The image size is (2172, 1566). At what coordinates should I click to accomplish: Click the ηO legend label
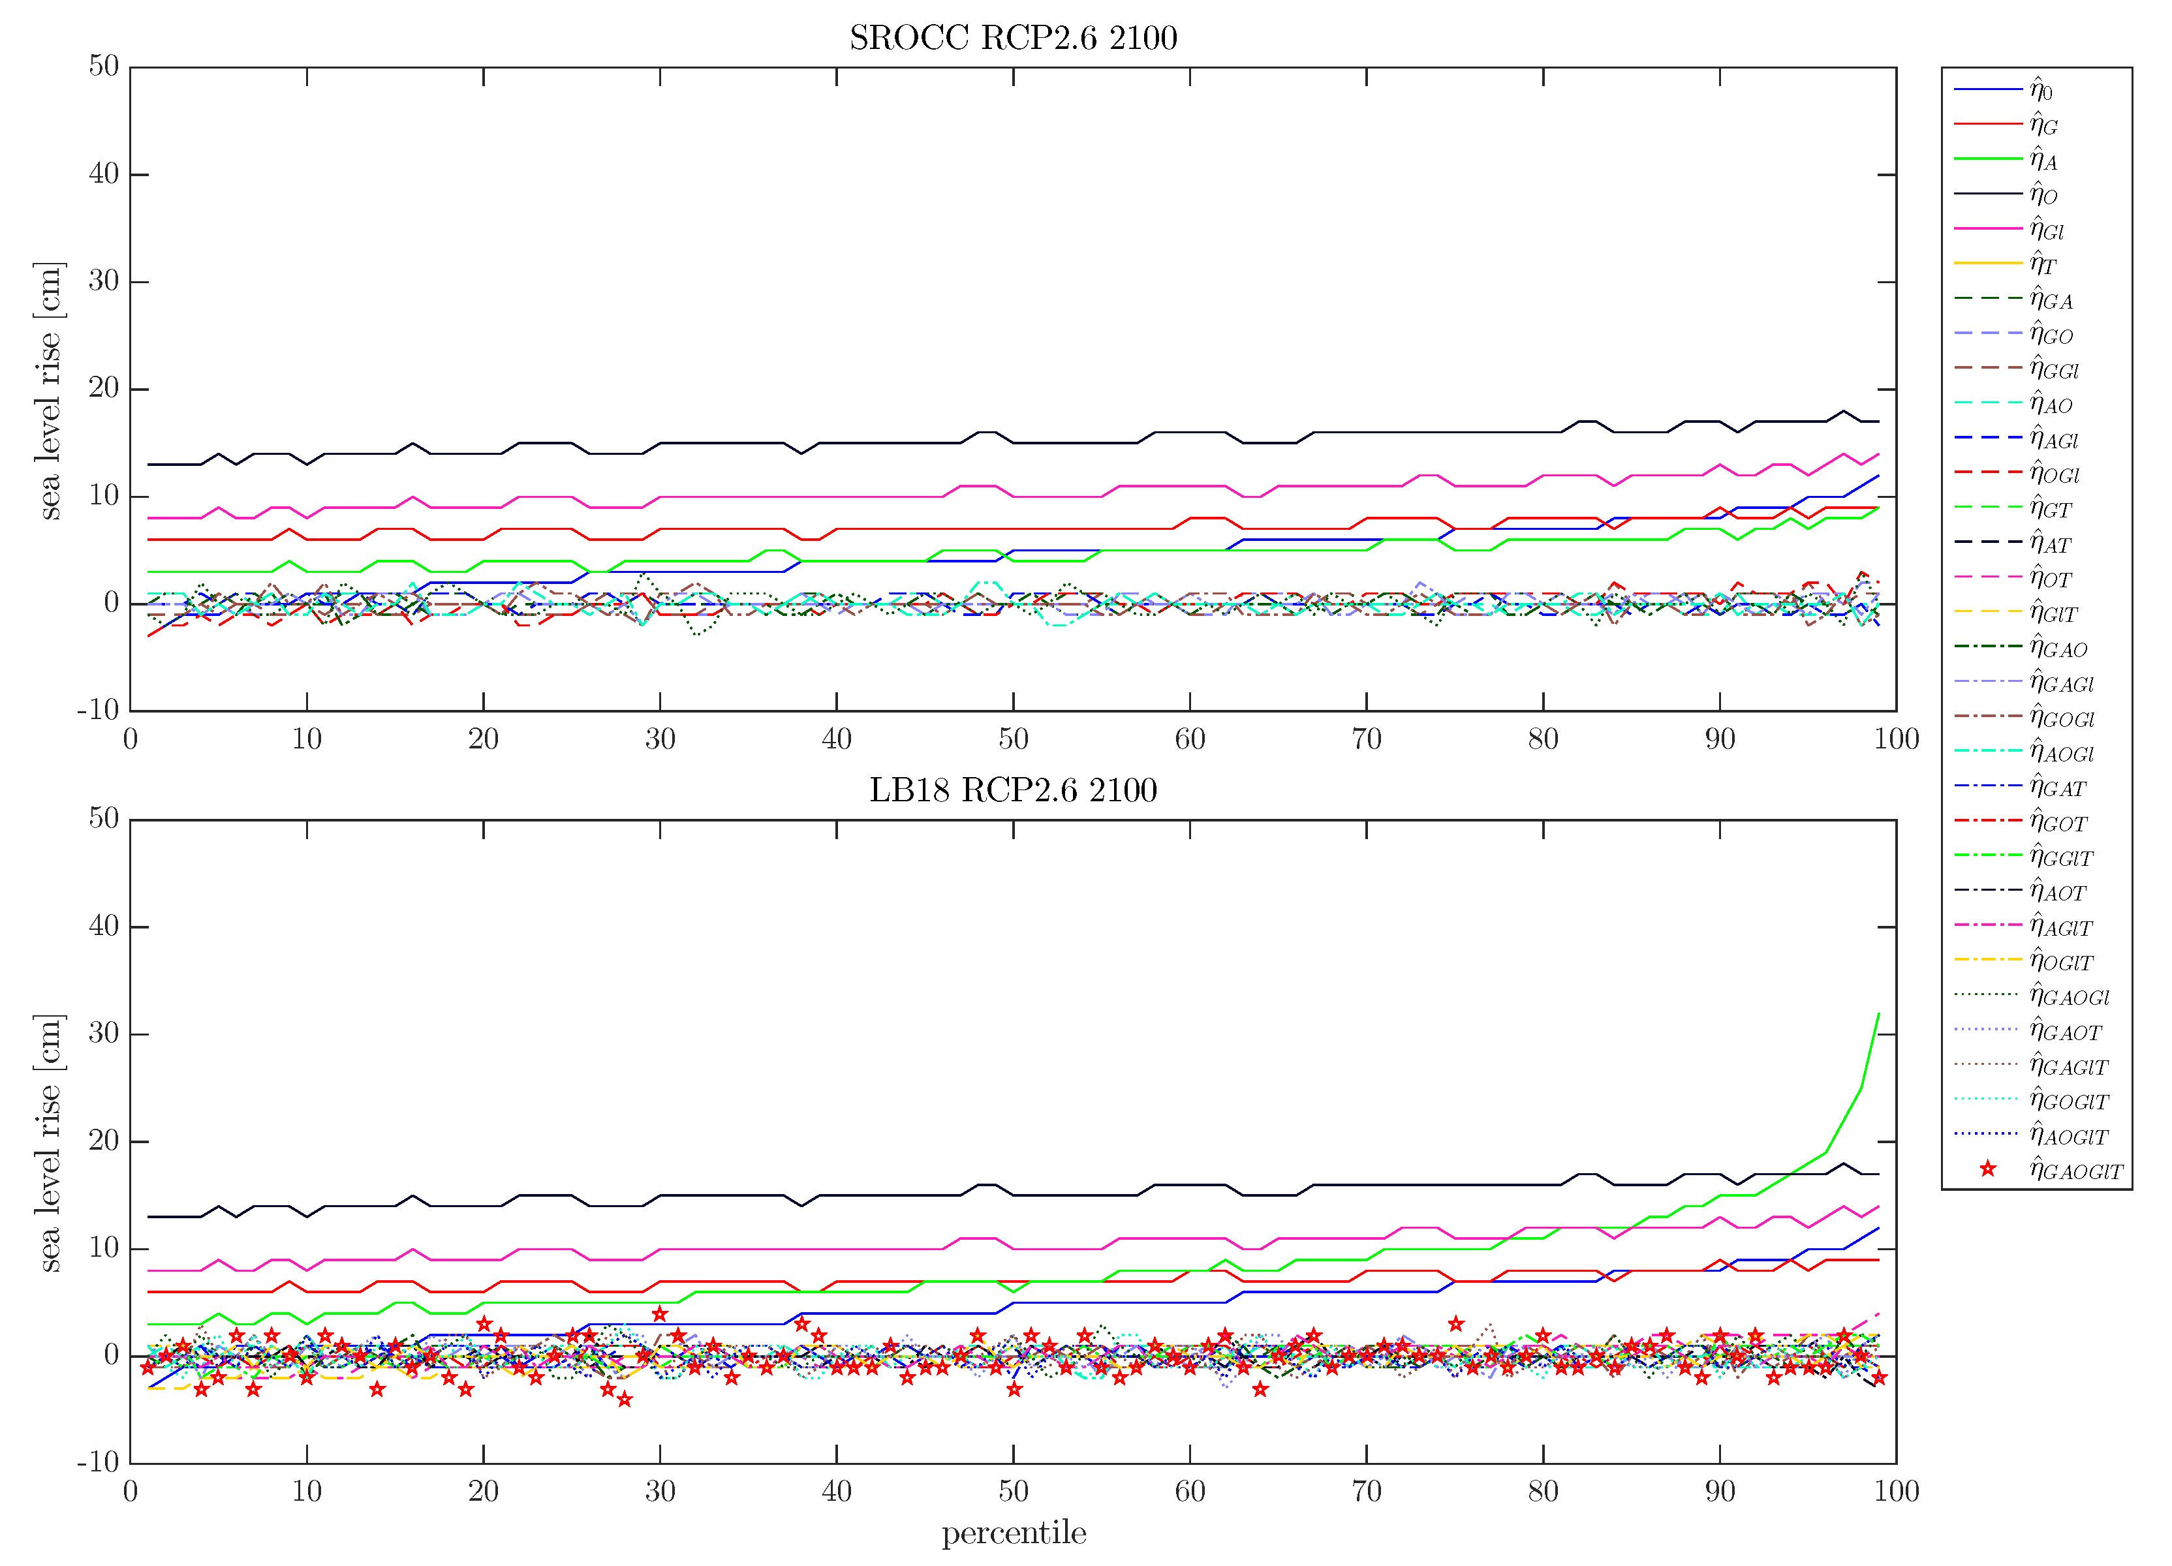(2043, 194)
